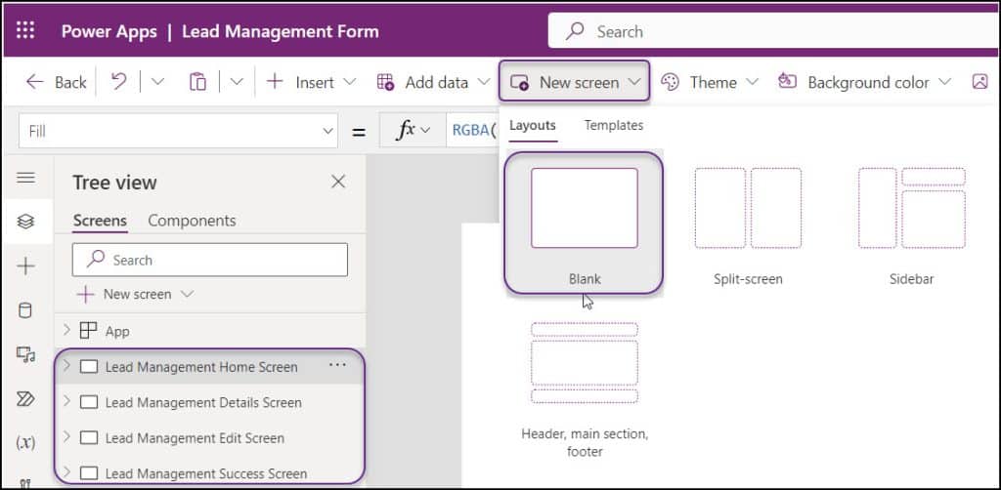Expand Lead Management Home Screen node
Viewport: 1001px width, 490px height.
pos(66,366)
